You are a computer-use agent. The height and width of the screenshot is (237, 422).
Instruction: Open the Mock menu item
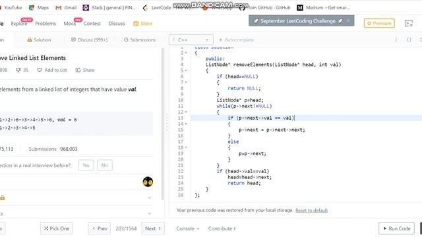pyautogui.click(x=70, y=24)
